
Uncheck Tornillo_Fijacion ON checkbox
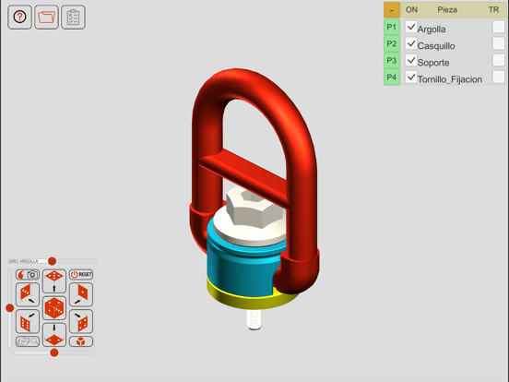coord(411,77)
